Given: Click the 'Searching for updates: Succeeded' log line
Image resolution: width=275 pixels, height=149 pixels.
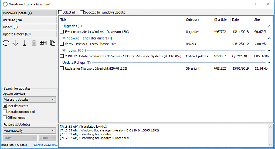Looking at the screenshot, I should click(94, 138).
